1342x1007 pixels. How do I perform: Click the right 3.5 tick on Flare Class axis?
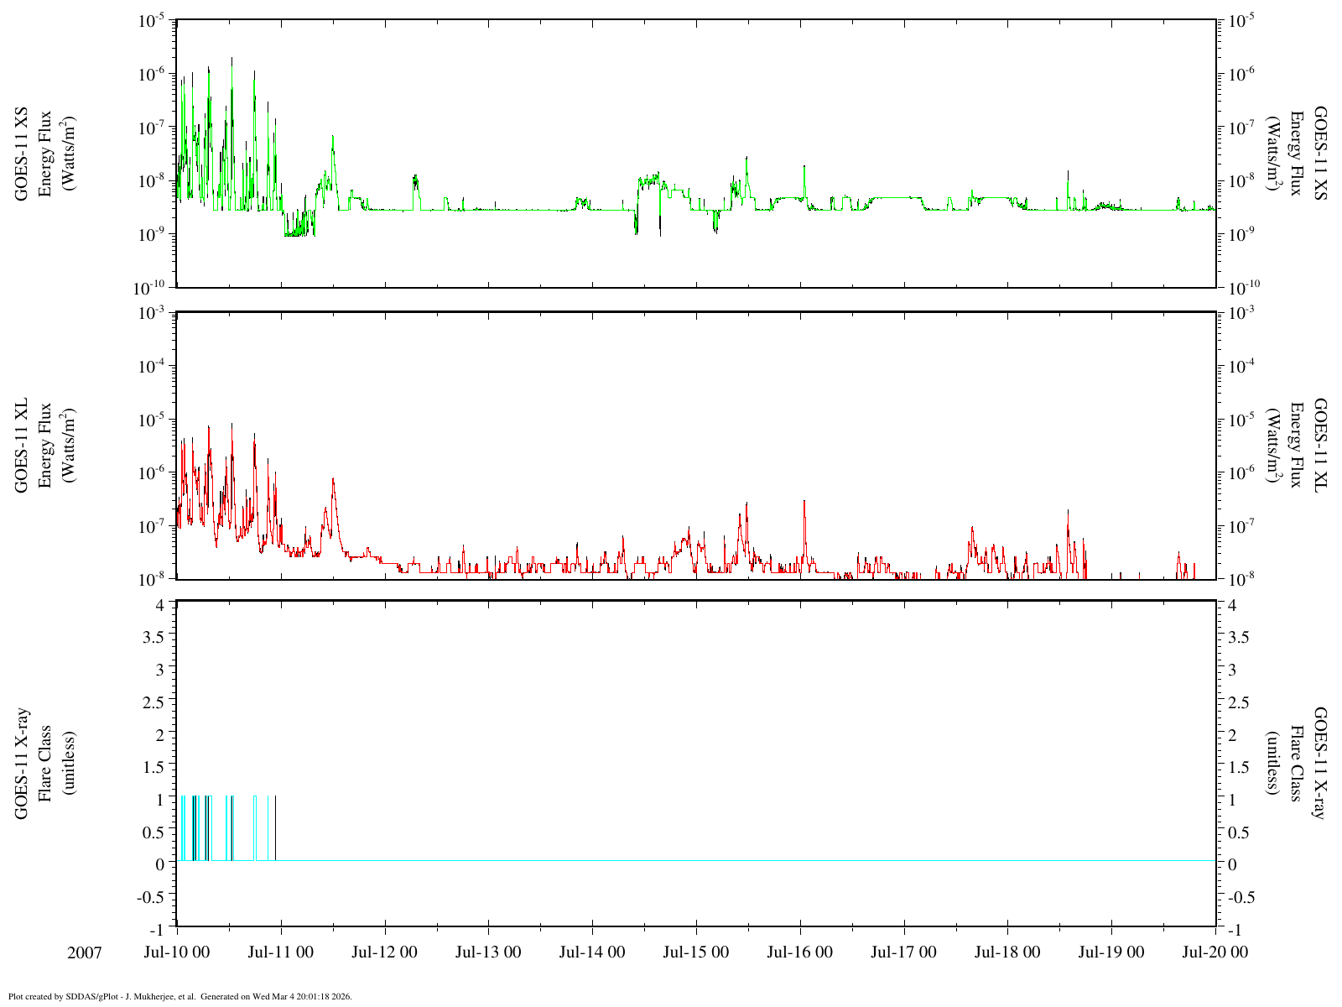pyautogui.click(x=1238, y=637)
